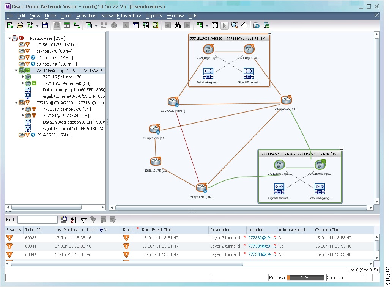Open the 777332@c9- location link

tap(261, 238)
